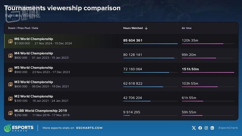Select the M6 World Championship event title
This screenshot has height=136, width=242.
pos(34,39)
